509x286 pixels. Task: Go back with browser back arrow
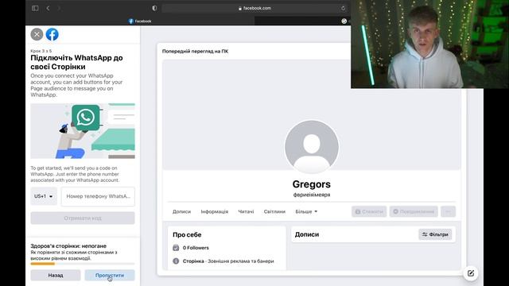[x=48, y=8]
